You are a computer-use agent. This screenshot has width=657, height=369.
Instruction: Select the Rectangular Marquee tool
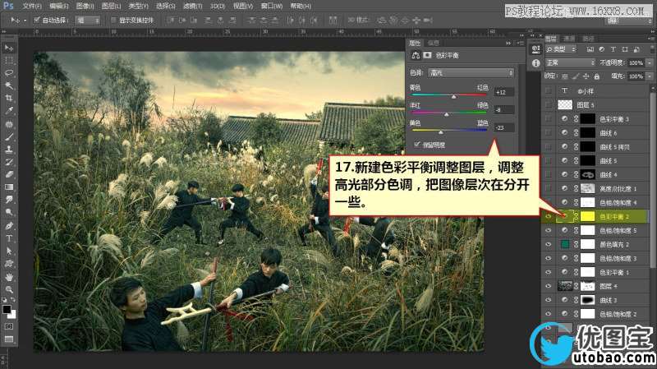coord(9,60)
